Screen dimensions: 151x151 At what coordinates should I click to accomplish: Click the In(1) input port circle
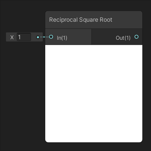coord(51,37)
